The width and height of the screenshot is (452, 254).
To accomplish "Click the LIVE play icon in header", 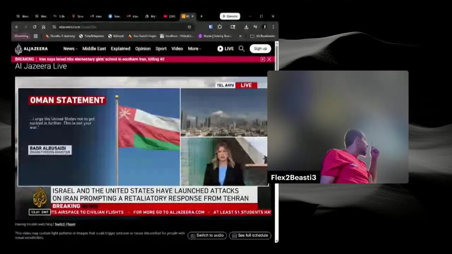I will [x=220, y=49].
